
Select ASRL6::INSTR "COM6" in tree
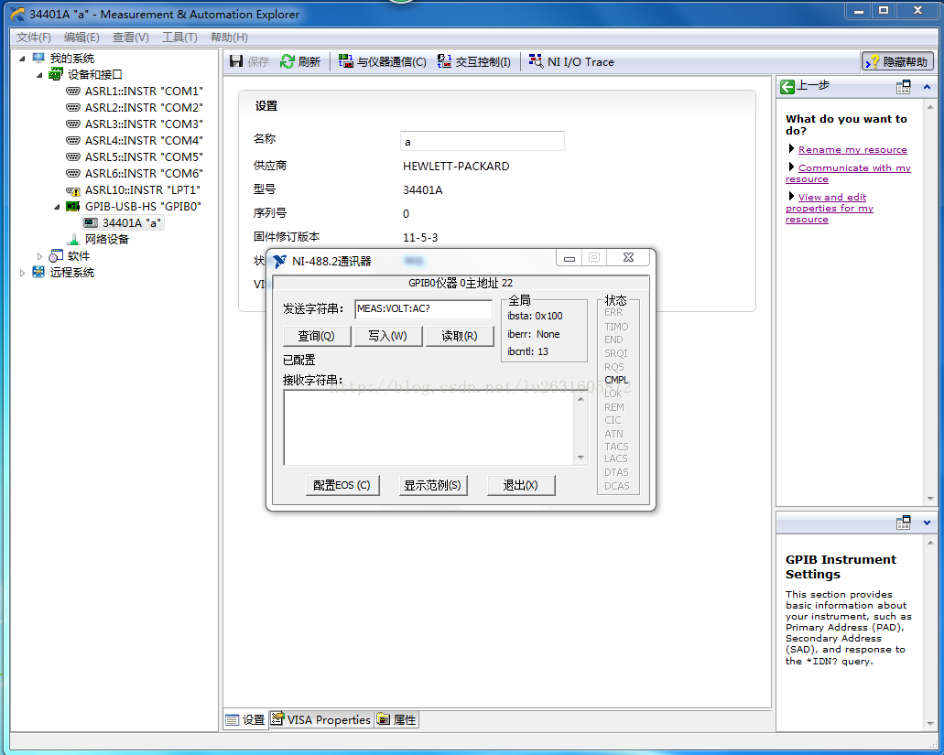pyautogui.click(x=144, y=173)
